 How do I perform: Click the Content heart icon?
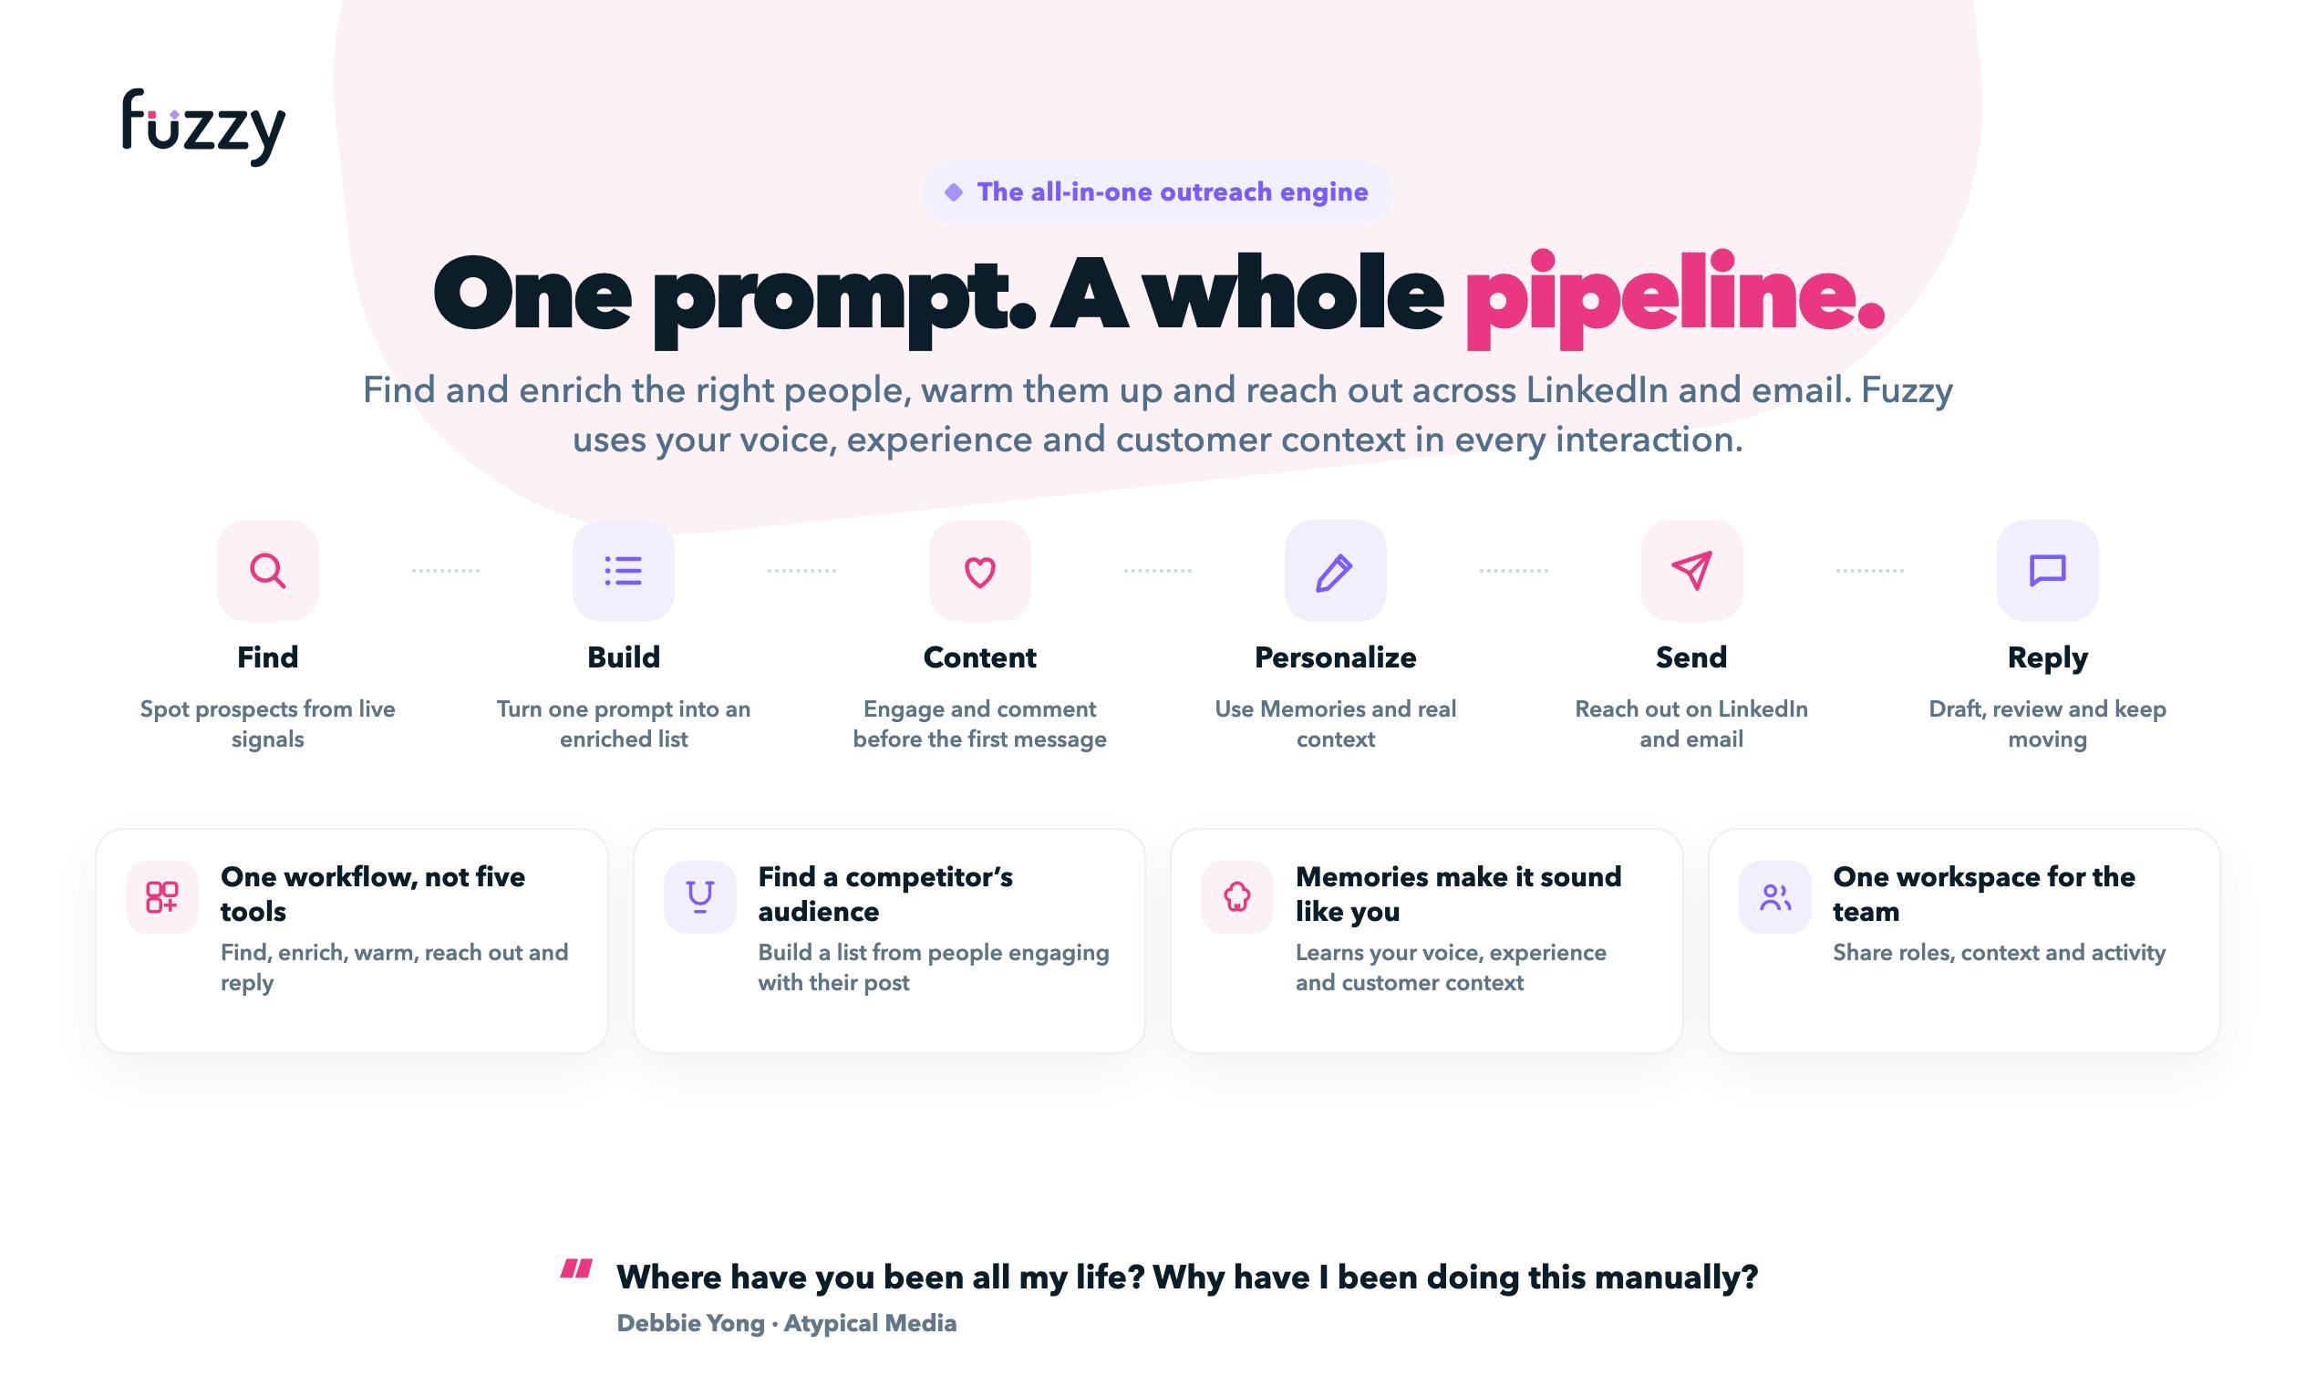[979, 571]
